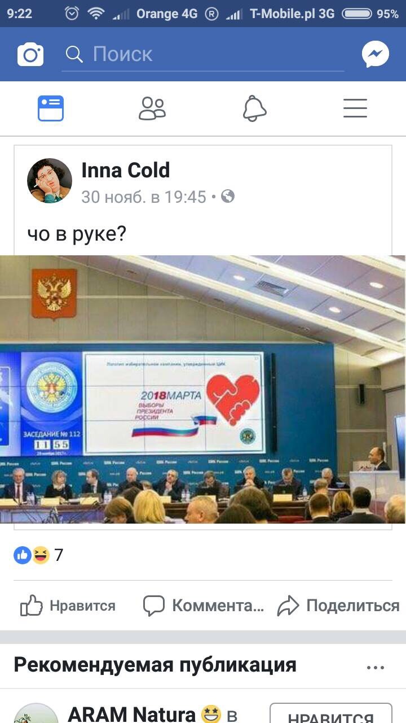Open the recommended publication options ellipsis

point(376,667)
